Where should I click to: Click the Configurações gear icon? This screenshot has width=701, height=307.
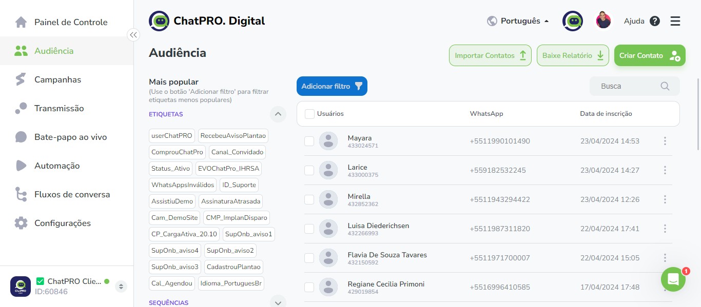pos(21,223)
